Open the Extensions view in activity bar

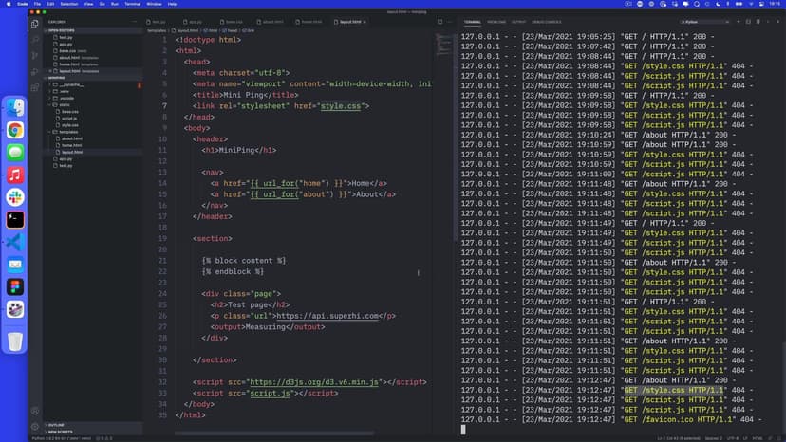tap(35, 85)
